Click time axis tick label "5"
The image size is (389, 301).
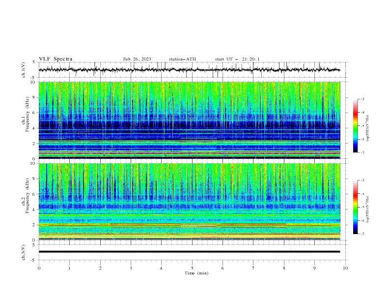(192, 268)
